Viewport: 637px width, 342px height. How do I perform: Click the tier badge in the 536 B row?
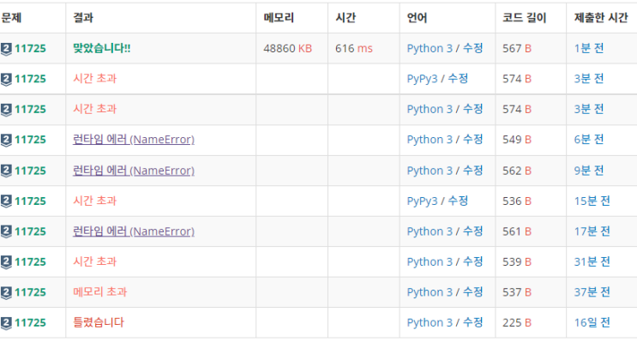click(x=6, y=201)
